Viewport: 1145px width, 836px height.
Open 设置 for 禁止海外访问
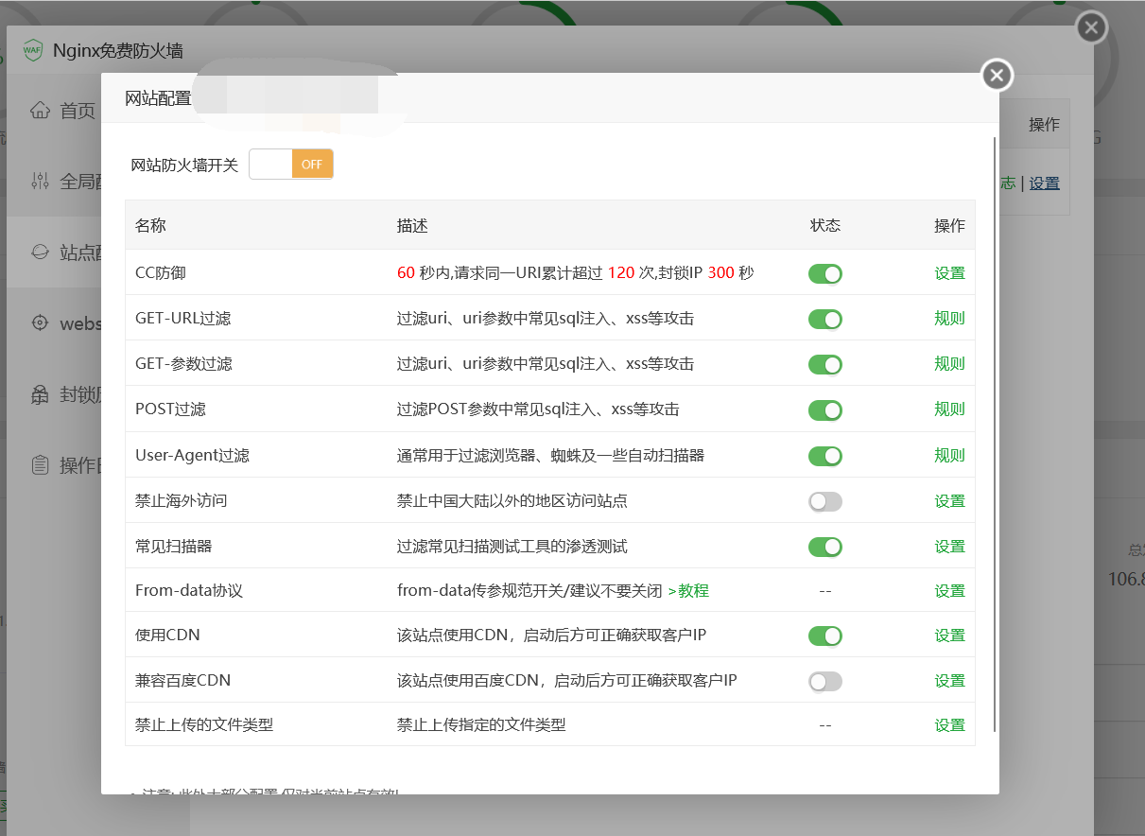coord(950,500)
